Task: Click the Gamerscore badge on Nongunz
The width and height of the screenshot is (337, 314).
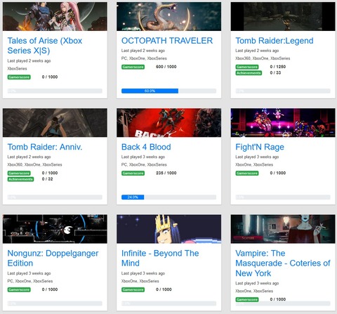Action: [19, 289]
